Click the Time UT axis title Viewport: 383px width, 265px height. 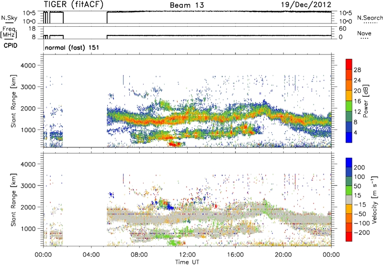[x=187, y=262]
